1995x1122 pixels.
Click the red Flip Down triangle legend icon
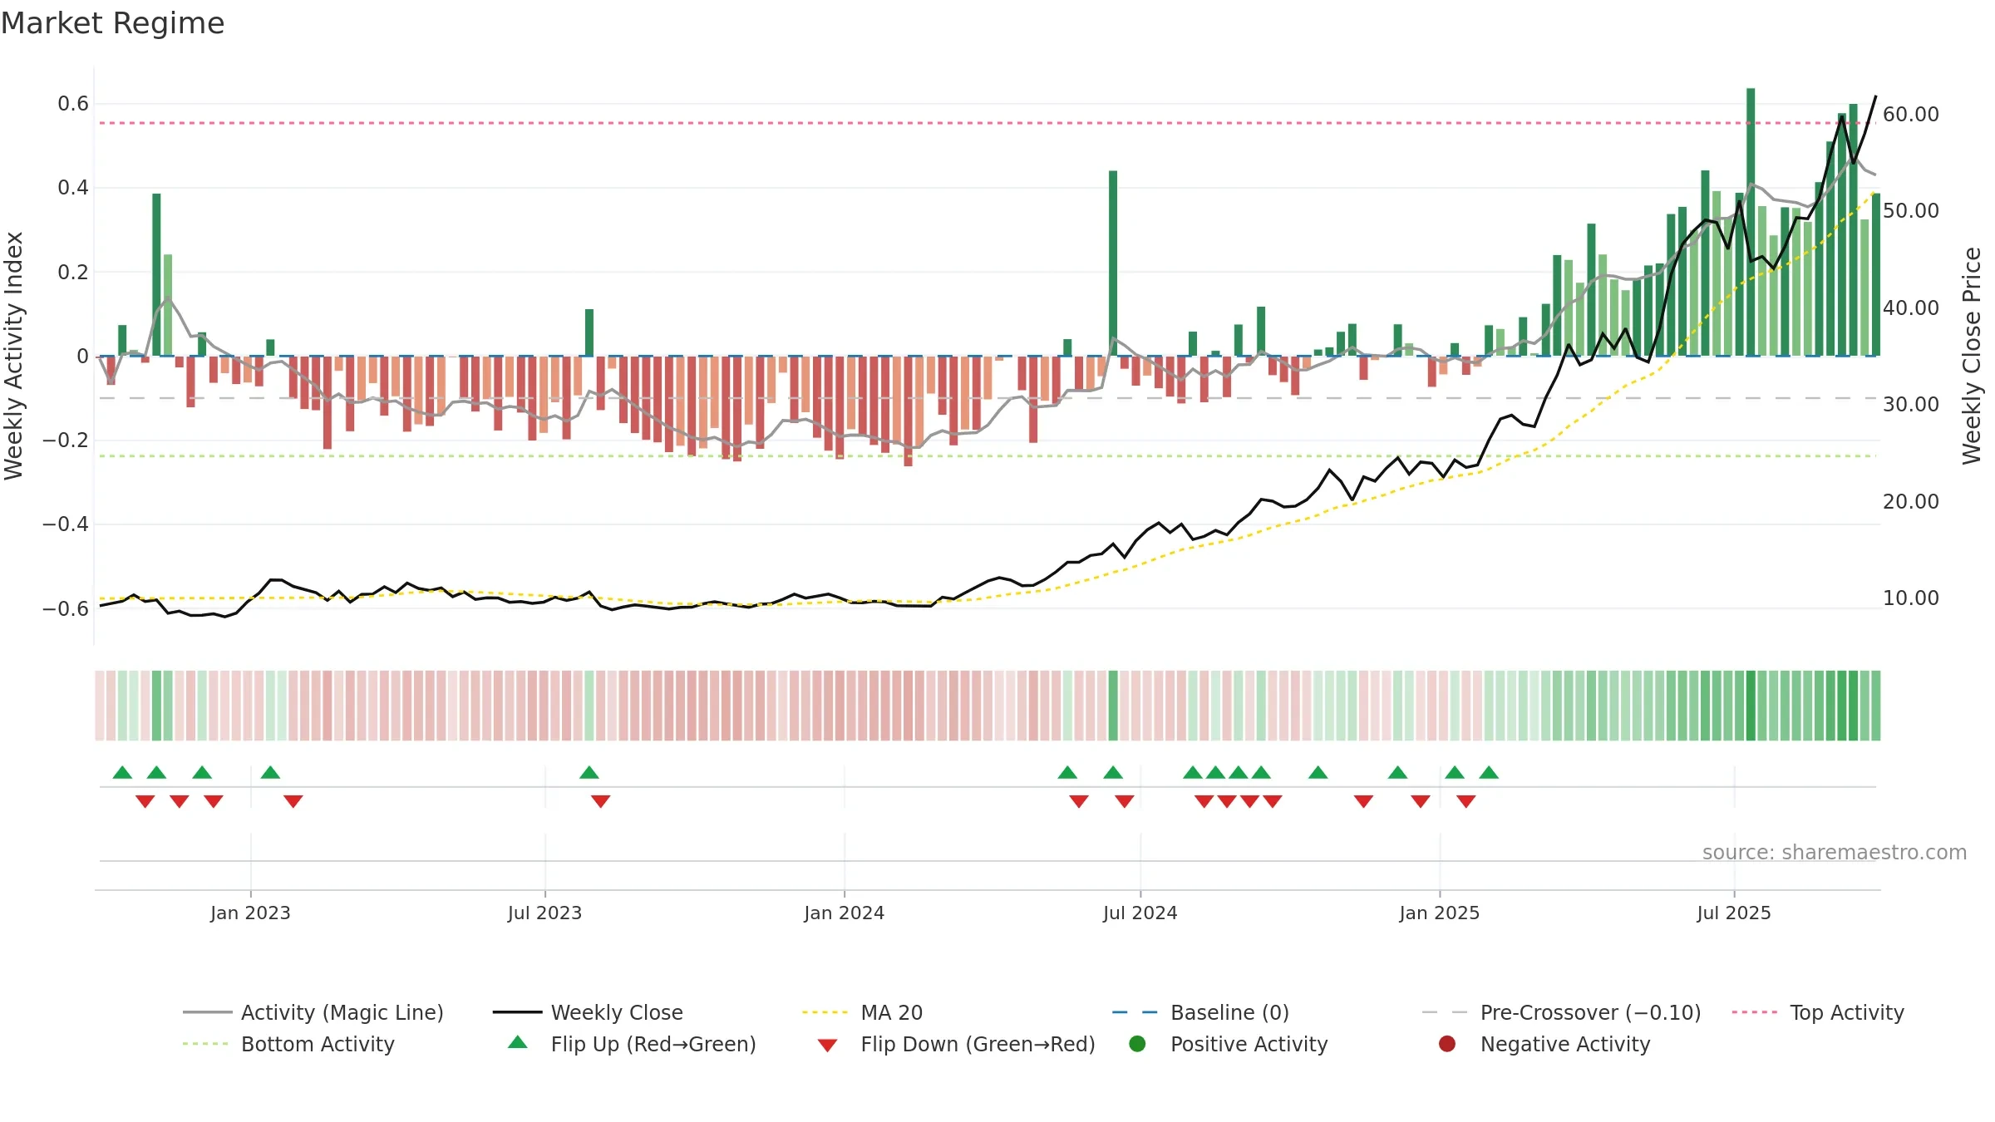click(827, 1046)
